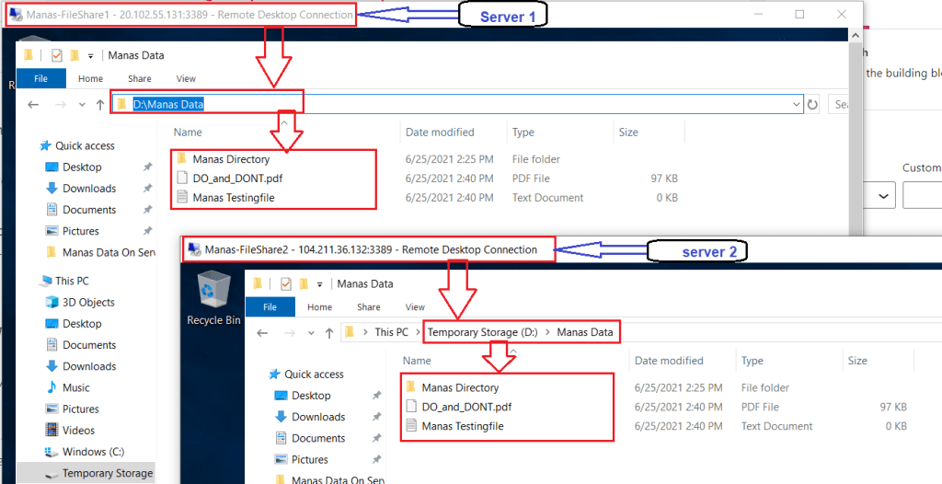This screenshot has width=942, height=484.
Task: Sort by Date modified column in Server 1
Action: (x=440, y=133)
